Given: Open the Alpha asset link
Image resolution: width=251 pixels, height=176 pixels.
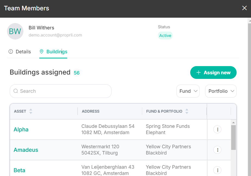Looking at the screenshot, I should click(x=21, y=129).
